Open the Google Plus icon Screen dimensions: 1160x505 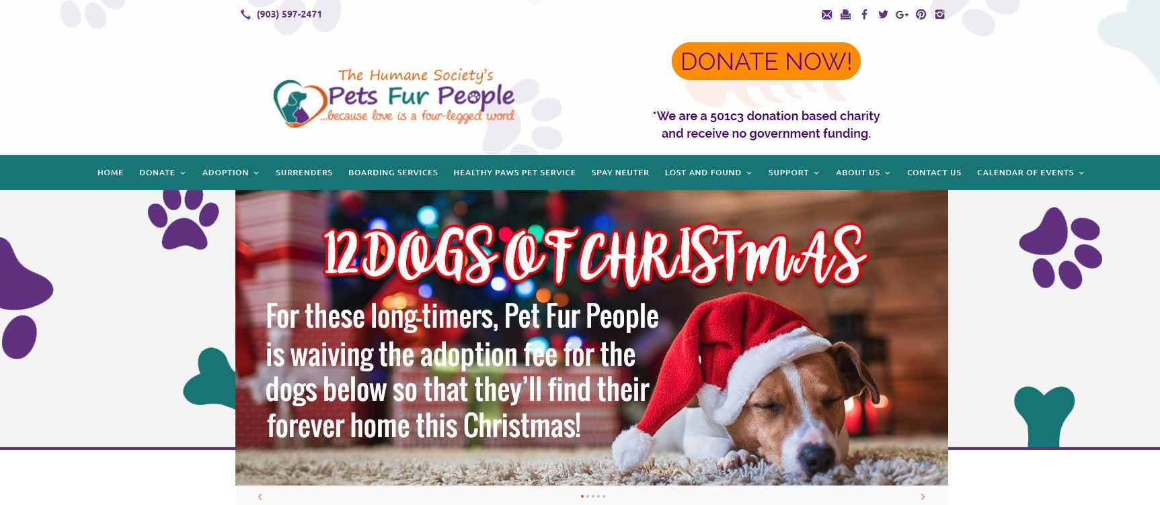click(902, 15)
